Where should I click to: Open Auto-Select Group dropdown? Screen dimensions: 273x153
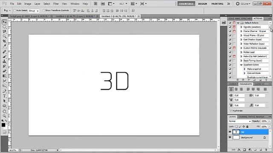click(x=34, y=11)
